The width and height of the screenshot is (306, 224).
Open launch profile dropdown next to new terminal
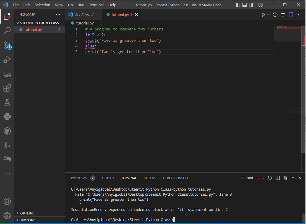pos(263,178)
